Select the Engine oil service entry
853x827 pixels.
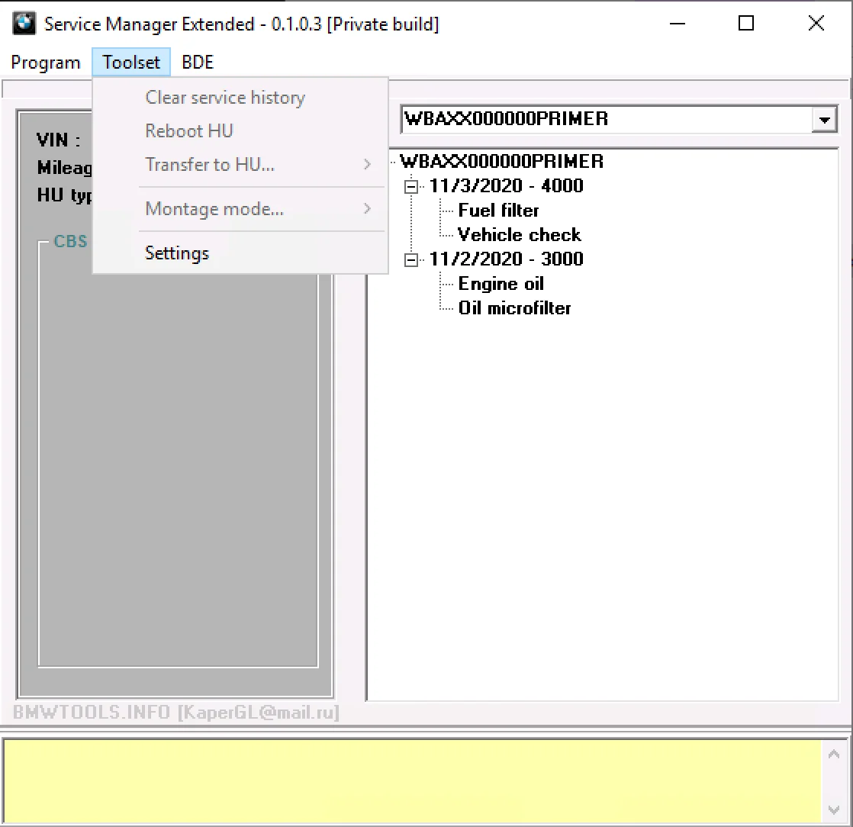(x=501, y=284)
